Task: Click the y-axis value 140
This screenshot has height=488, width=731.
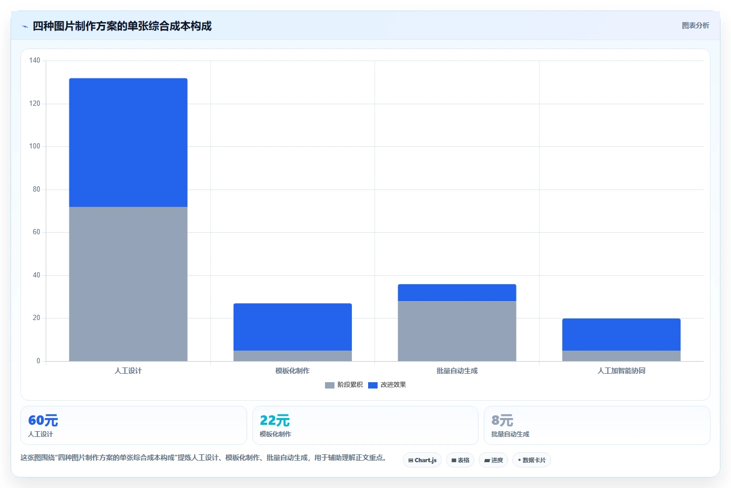Action: [35, 61]
